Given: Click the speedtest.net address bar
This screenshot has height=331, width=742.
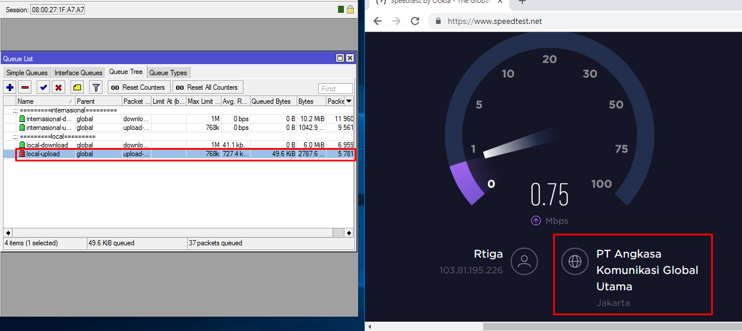Looking at the screenshot, I should pos(585,21).
